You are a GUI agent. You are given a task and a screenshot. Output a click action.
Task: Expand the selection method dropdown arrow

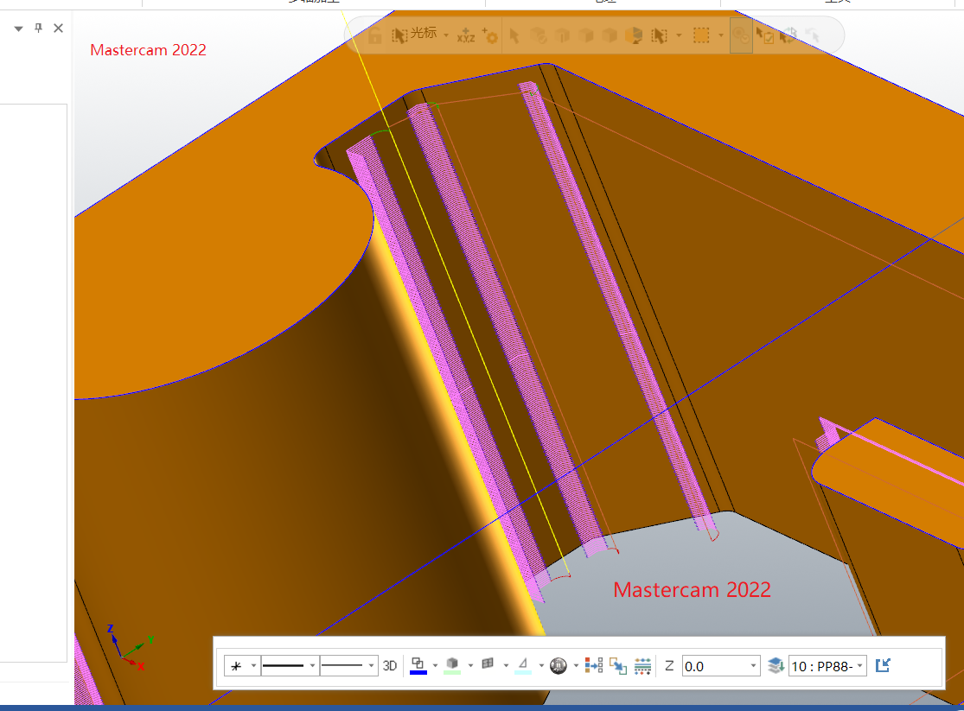[679, 35]
